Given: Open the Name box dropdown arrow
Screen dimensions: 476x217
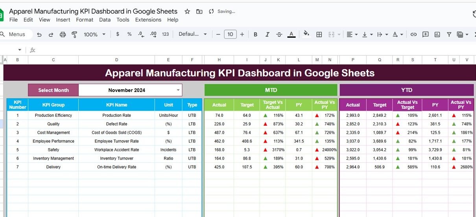Looking at the screenshot, I should point(20,50).
